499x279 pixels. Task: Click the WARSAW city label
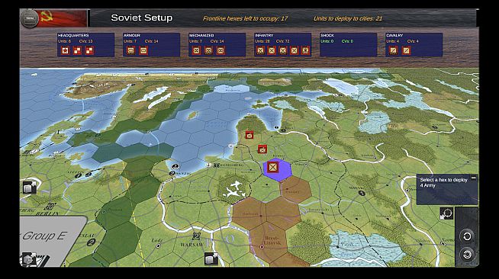(x=192, y=245)
